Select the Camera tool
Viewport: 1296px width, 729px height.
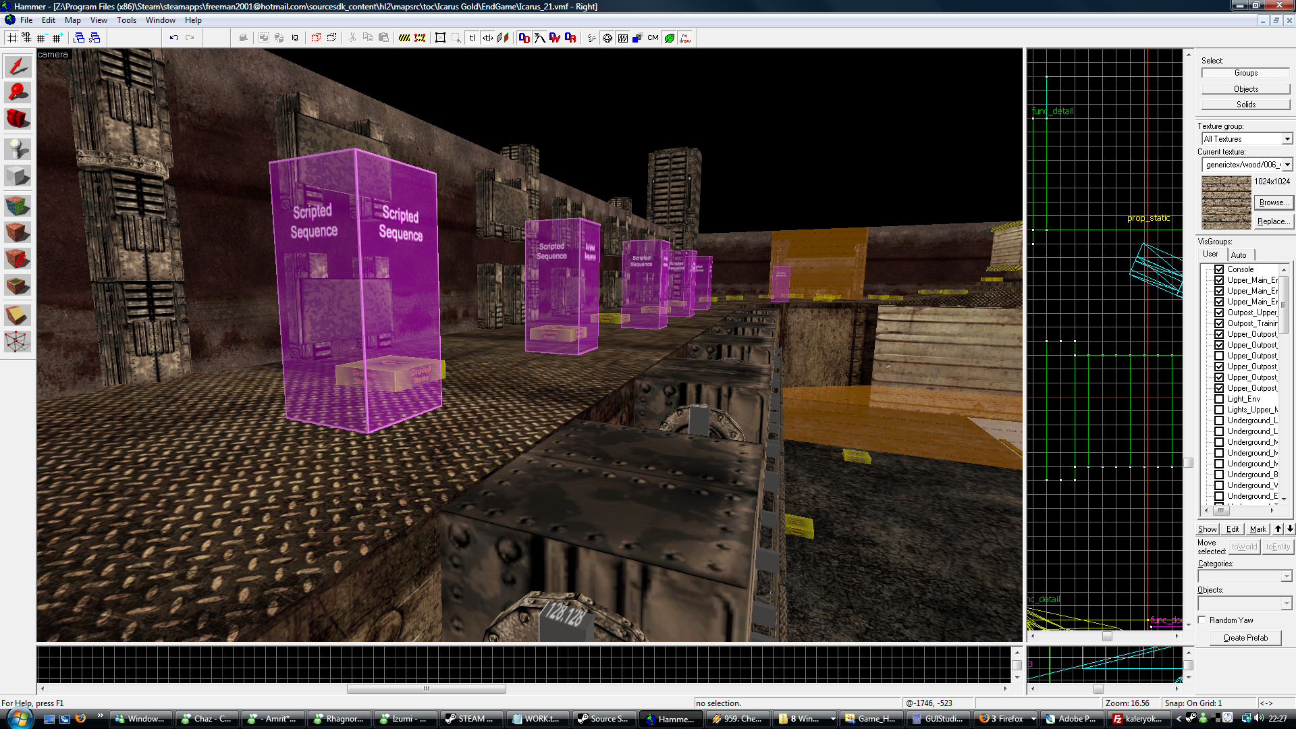(x=18, y=119)
